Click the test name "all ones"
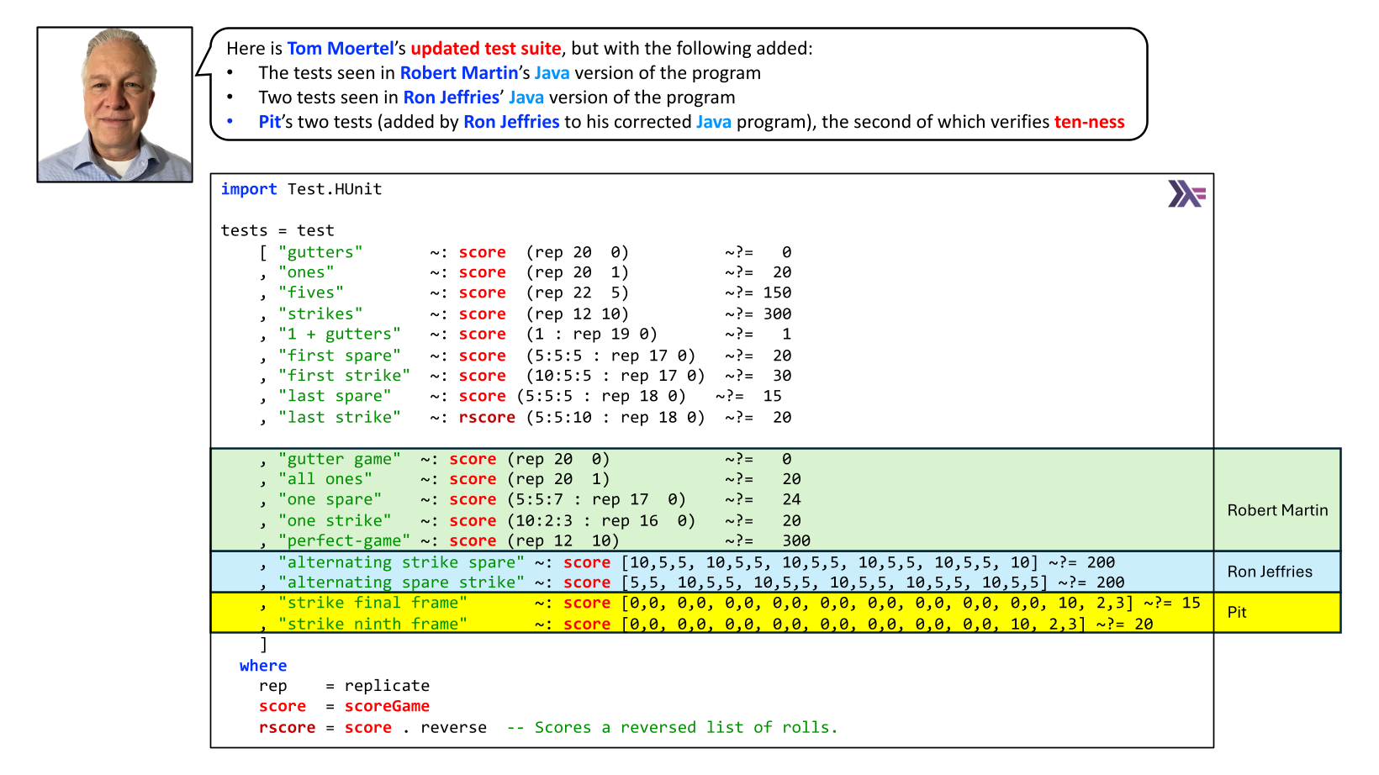This screenshot has height=775, width=1379. tap(325, 479)
